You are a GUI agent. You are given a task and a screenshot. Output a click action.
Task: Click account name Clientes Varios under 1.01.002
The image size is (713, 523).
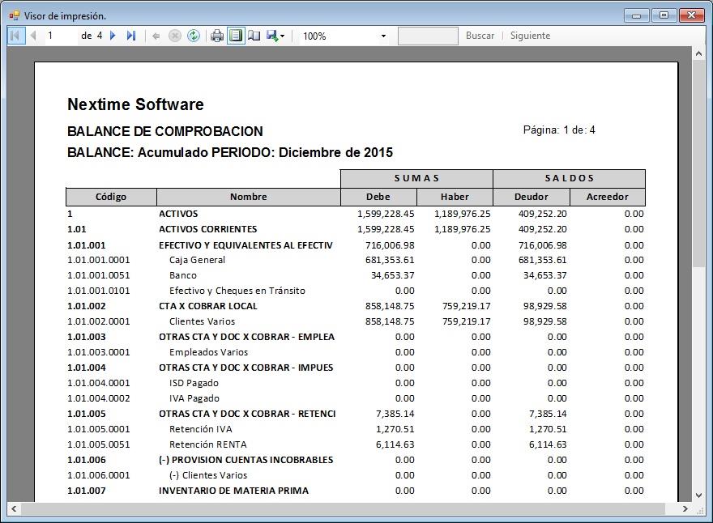(202, 321)
